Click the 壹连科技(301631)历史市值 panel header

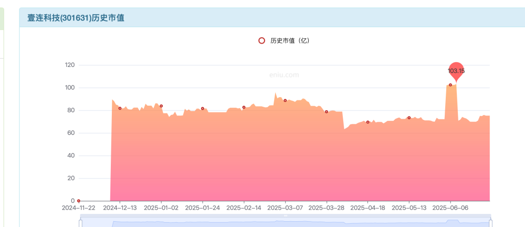click(272, 18)
